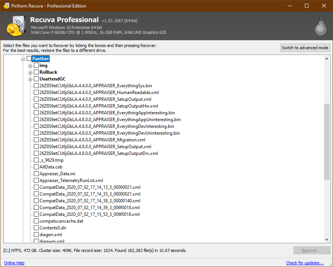Viewport: 333px width, 267px height.
Task: Click the scrollbar down arrow
Action: click(x=327, y=240)
